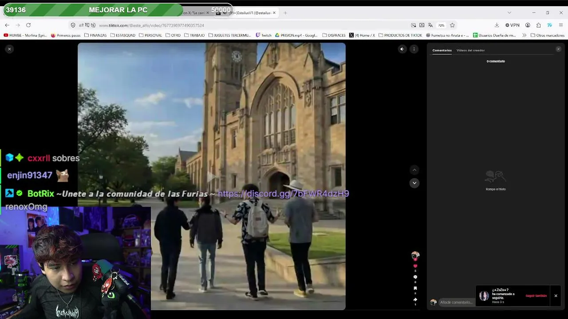Open the shield site-info icon
This screenshot has width=568, height=319.
click(x=73, y=25)
